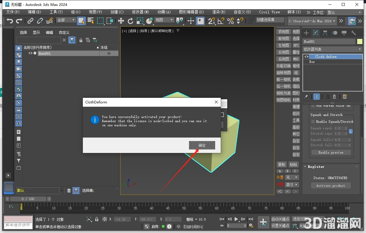
Task: Click the Enable preview button
Action: (x=331, y=152)
